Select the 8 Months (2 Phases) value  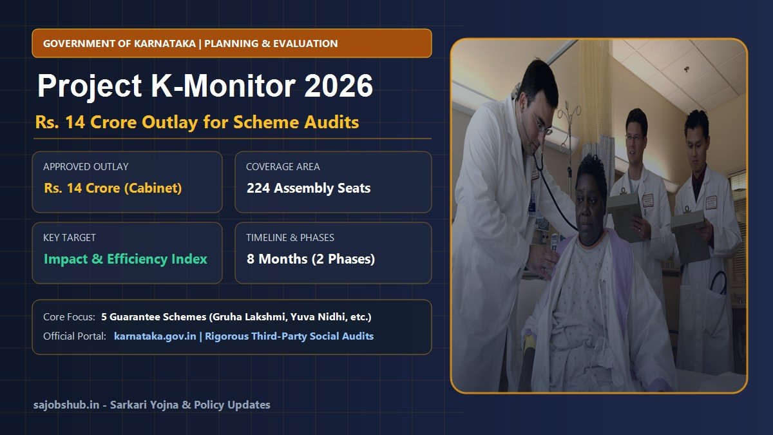point(310,259)
